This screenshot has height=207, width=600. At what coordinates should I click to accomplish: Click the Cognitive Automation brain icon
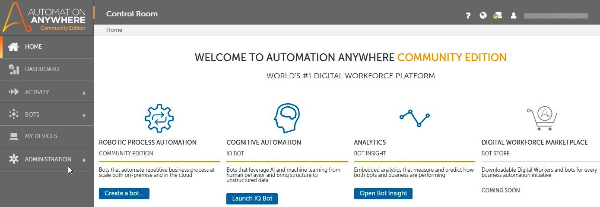pos(287,118)
